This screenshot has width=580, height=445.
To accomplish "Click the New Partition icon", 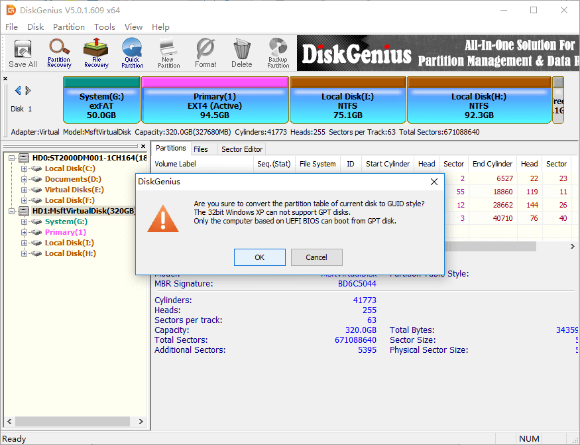I will [168, 53].
